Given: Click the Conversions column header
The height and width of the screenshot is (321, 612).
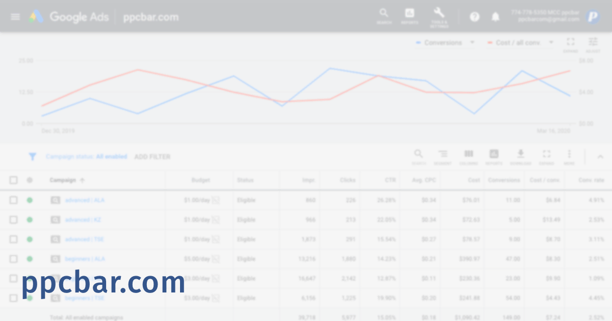Looking at the screenshot, I should [x=504, y=180].
